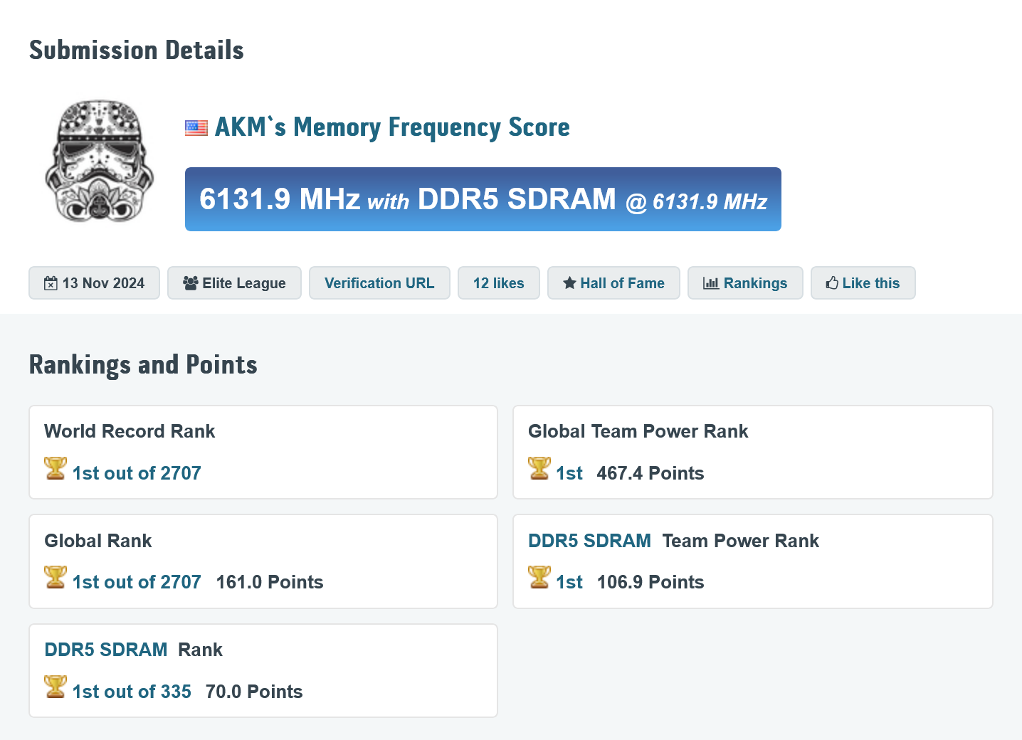This screenshot has height=740, width=1022.
Task: Click the blue 6131.9 MHz score banner
Action: pos(483,199)
